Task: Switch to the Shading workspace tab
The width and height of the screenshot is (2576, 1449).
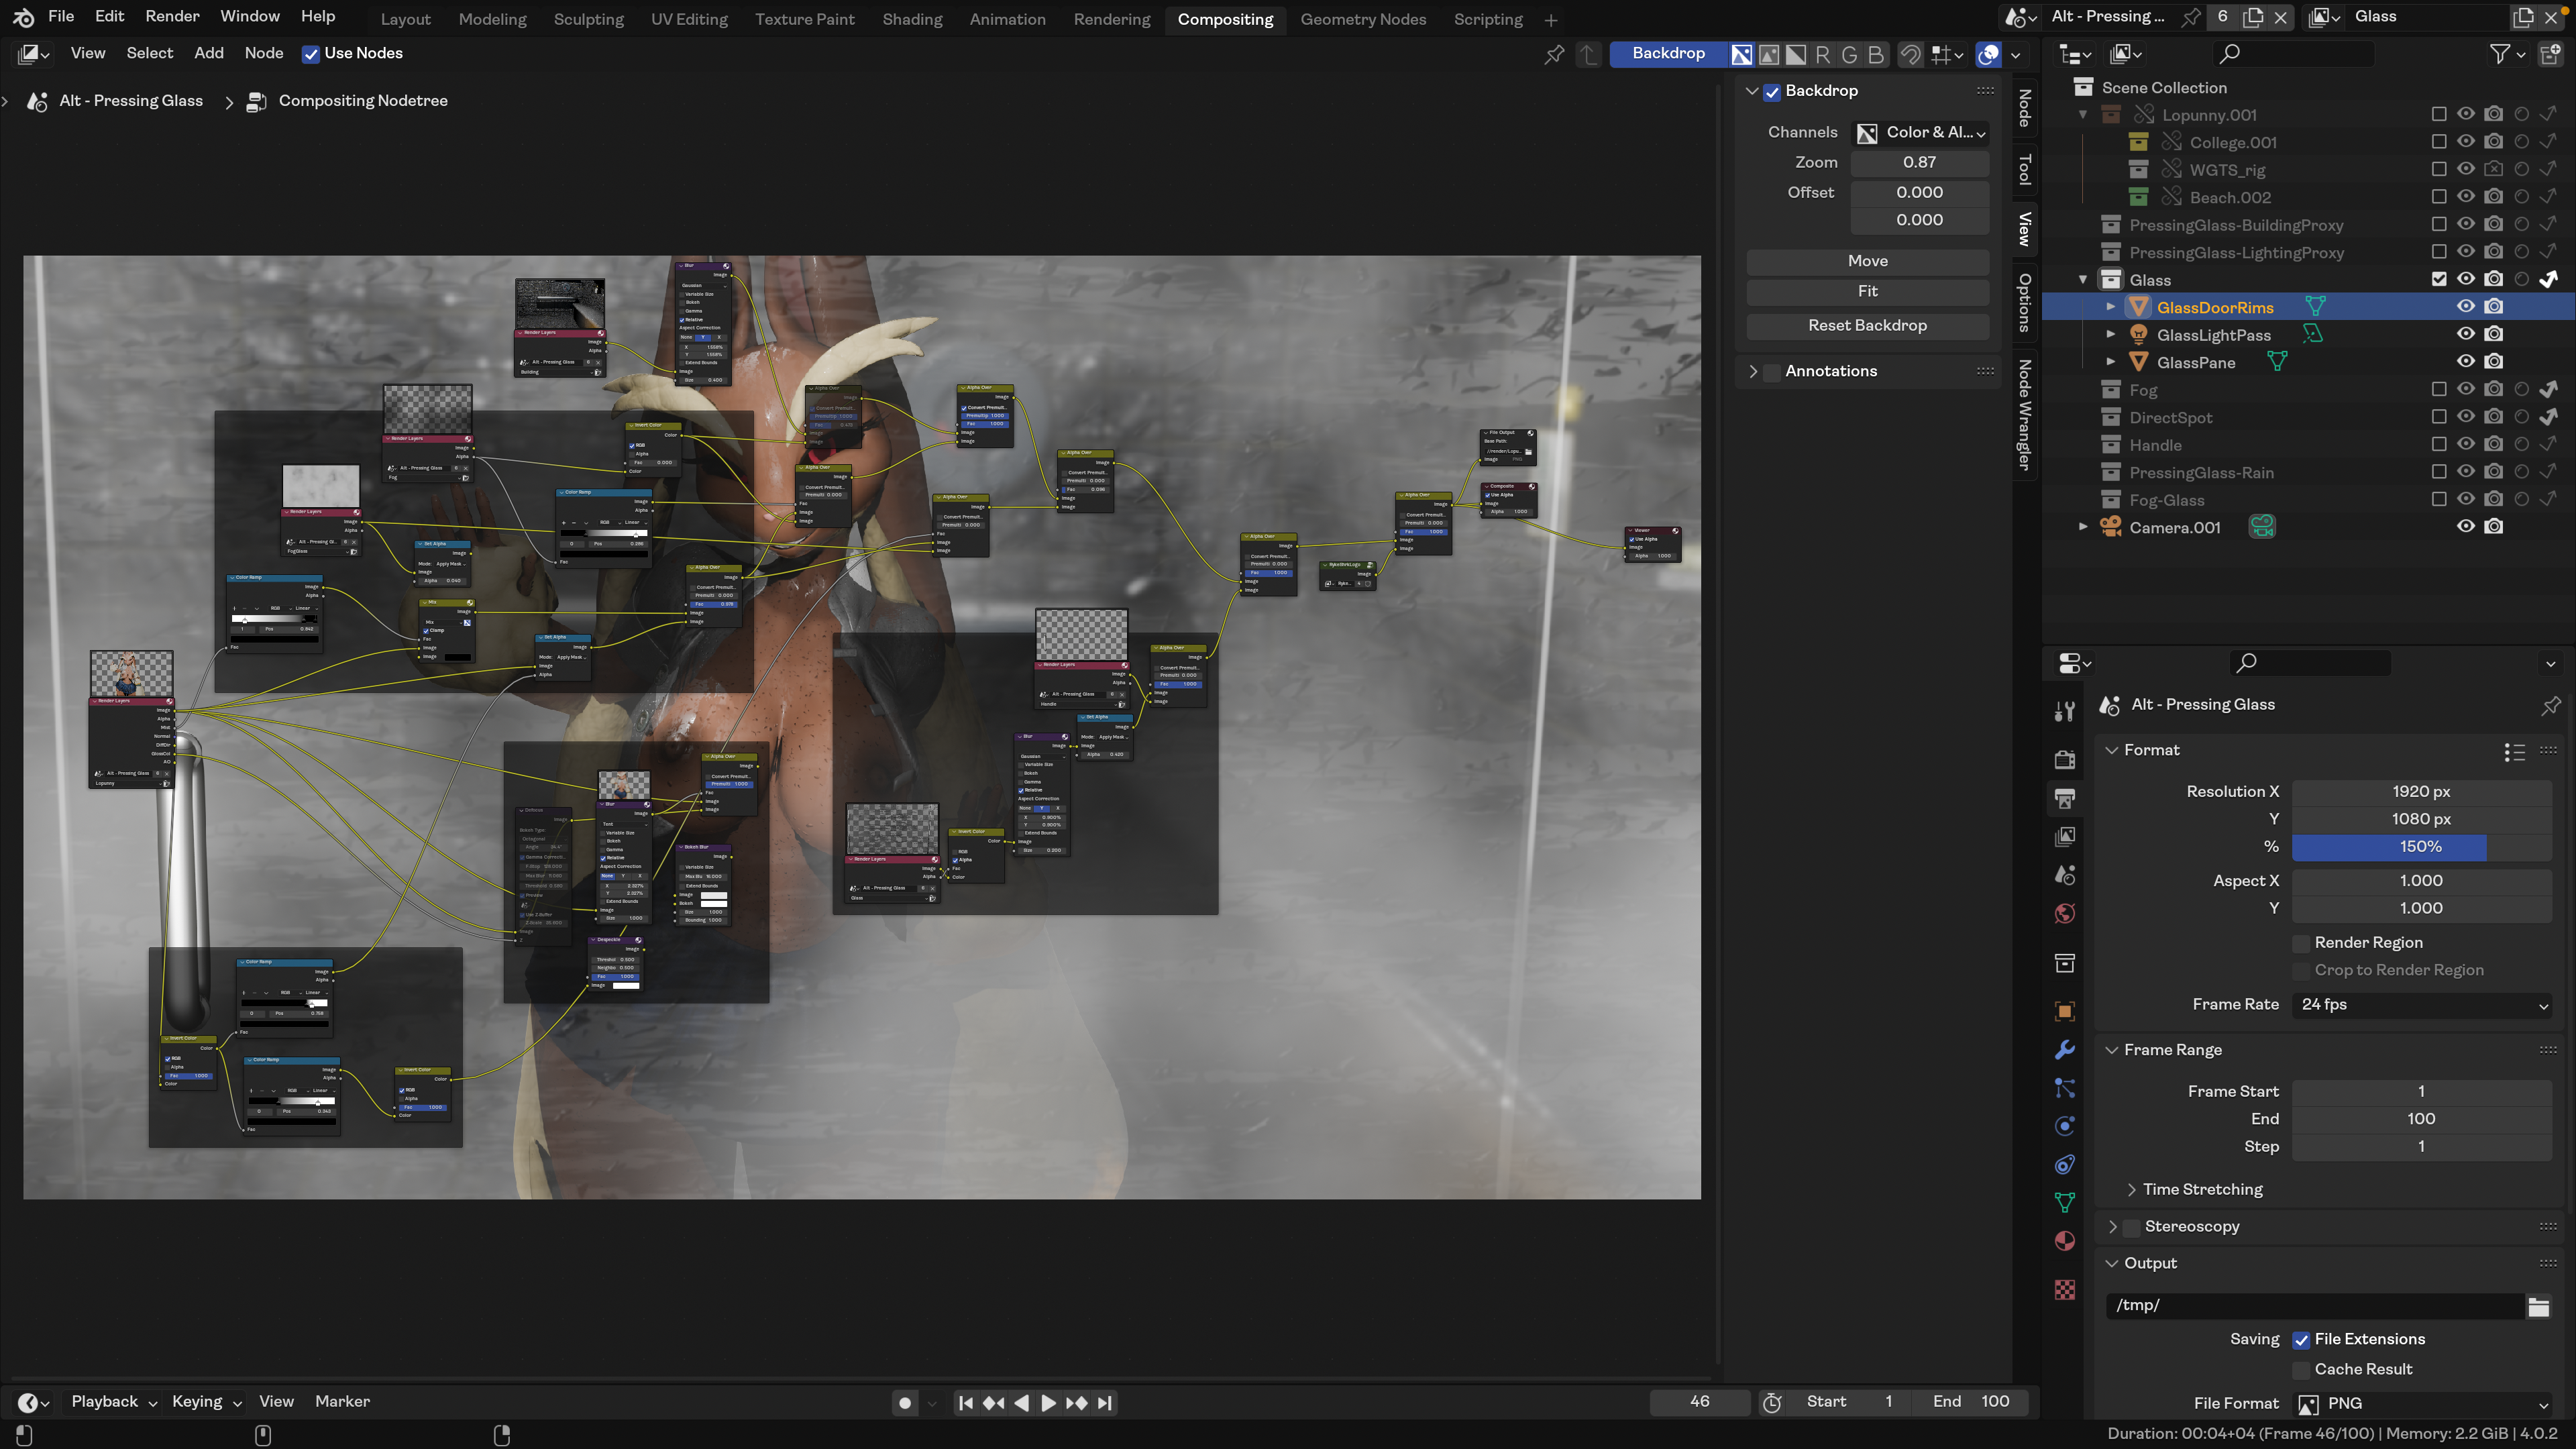Action: [912, 19]
